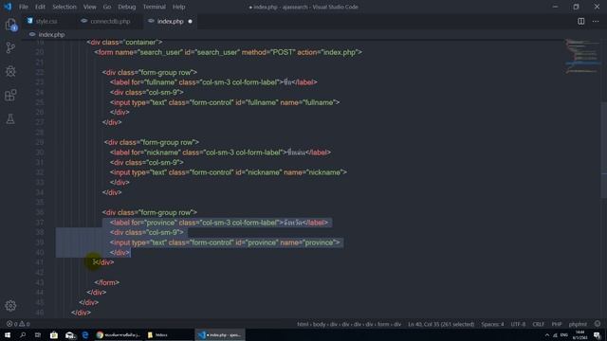This screenshot has height=341, width=607.
Task: Click the input id="nickname" line
Action: [229, 172]
